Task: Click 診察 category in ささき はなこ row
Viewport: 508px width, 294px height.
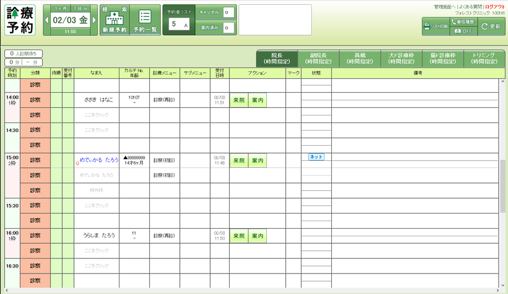Action: tap(35, 100)
